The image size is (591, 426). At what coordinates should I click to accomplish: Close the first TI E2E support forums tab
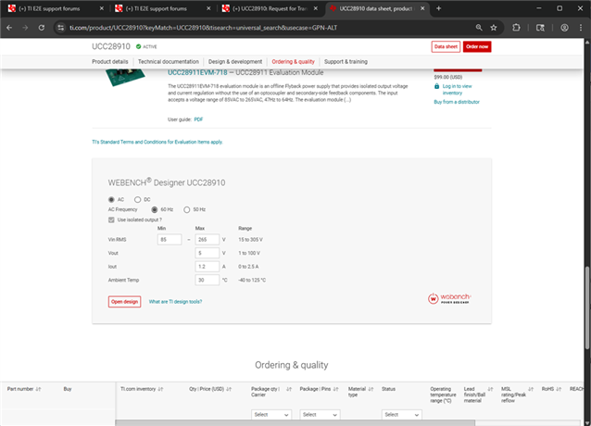tap(101, 8)
